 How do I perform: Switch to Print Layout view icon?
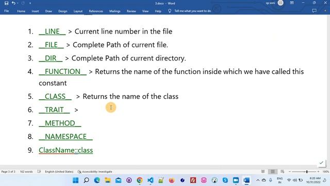coord(273,172)
